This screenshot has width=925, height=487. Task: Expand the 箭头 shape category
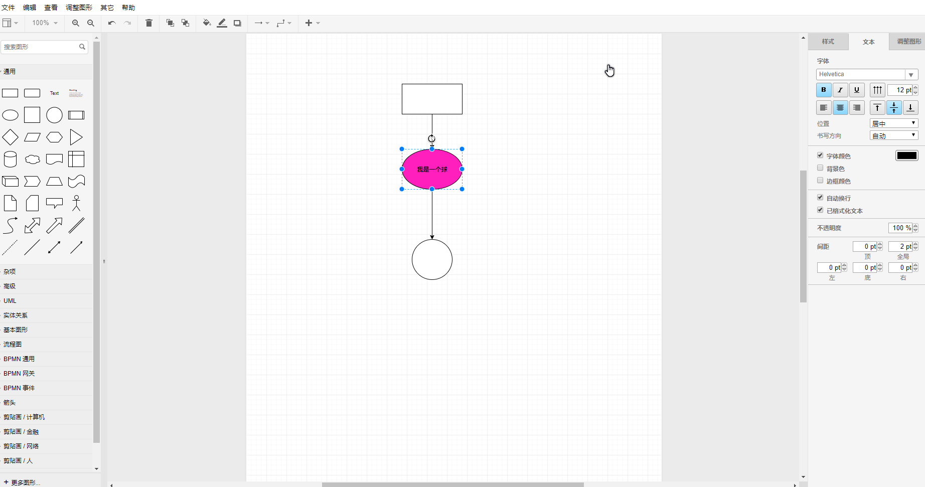pyautogui.click(x=46, y=403)
